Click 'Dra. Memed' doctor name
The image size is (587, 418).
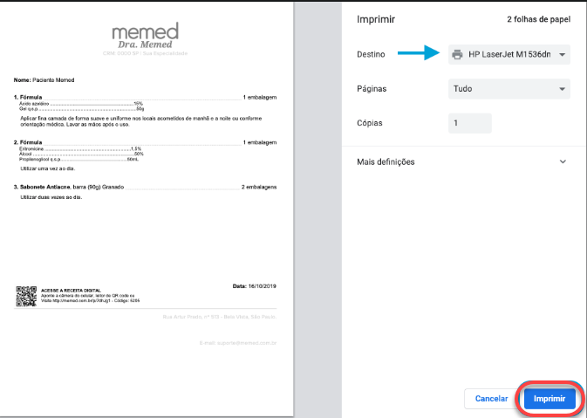[x=145, y=45]
